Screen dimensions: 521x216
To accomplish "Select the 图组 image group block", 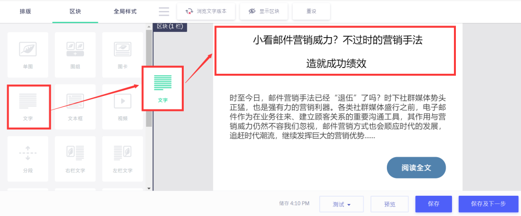I will pyautogui.click(x=75, y=55).
